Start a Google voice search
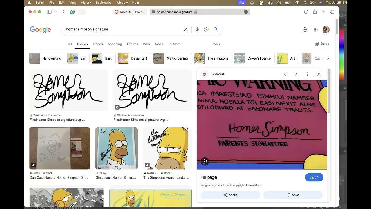This screenshot has width=371, height=209. coord(197,29)
